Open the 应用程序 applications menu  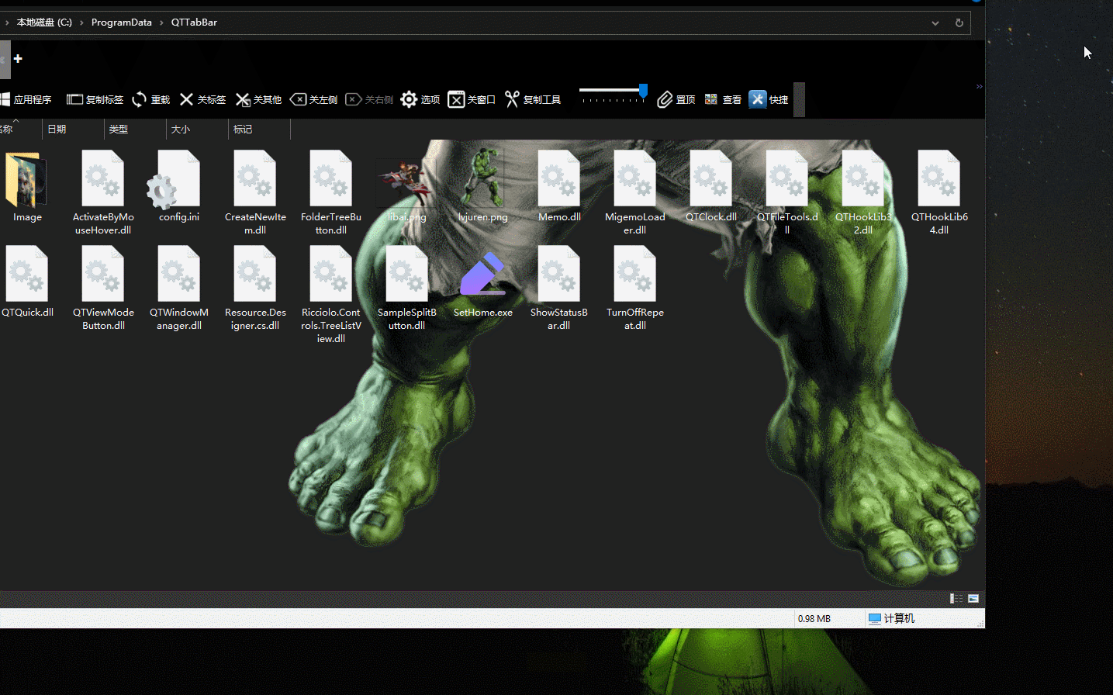(26, 99)
